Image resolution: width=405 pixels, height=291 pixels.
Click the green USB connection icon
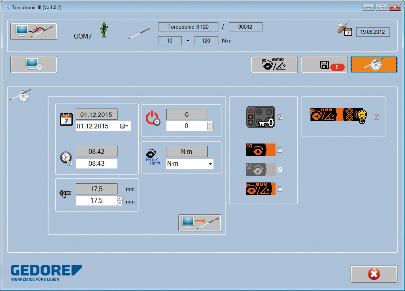pos(104,30)
